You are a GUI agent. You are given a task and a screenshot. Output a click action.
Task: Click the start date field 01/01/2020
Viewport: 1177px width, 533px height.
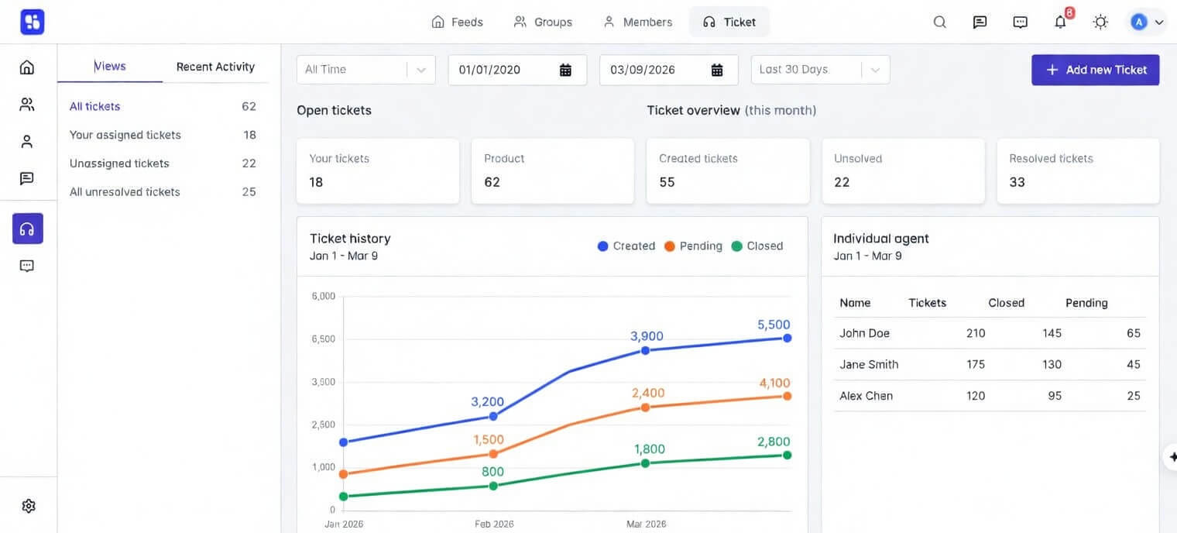click(x=517, y=70)
